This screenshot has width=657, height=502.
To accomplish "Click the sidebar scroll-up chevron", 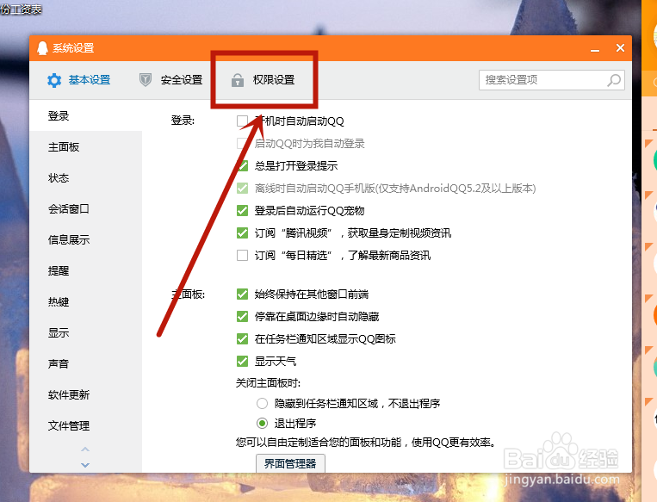I will (x=85, y=449).
